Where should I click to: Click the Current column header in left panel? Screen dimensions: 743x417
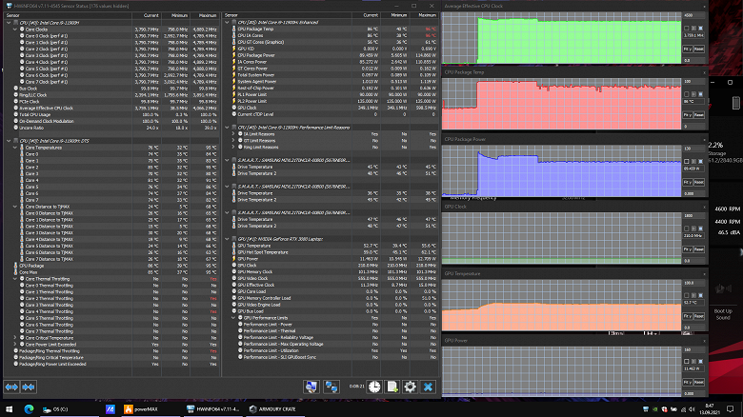point(147,15)
